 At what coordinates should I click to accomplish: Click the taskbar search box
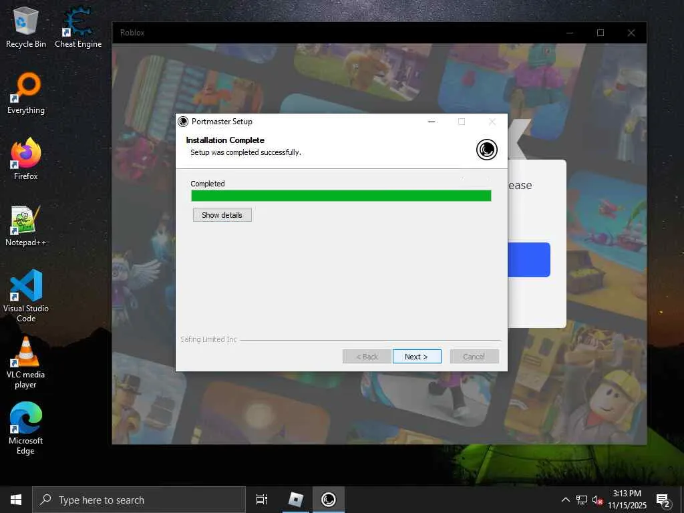click(139, 500)
